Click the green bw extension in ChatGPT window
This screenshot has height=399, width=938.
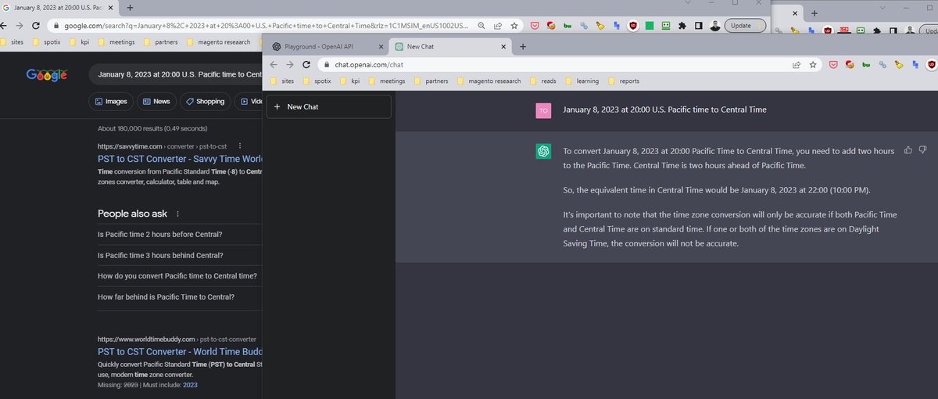coord(865,65)
